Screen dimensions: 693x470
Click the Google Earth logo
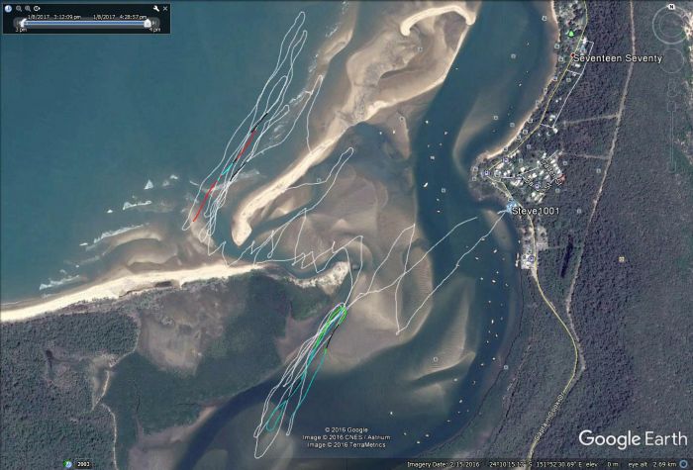(x=631, y=439)
